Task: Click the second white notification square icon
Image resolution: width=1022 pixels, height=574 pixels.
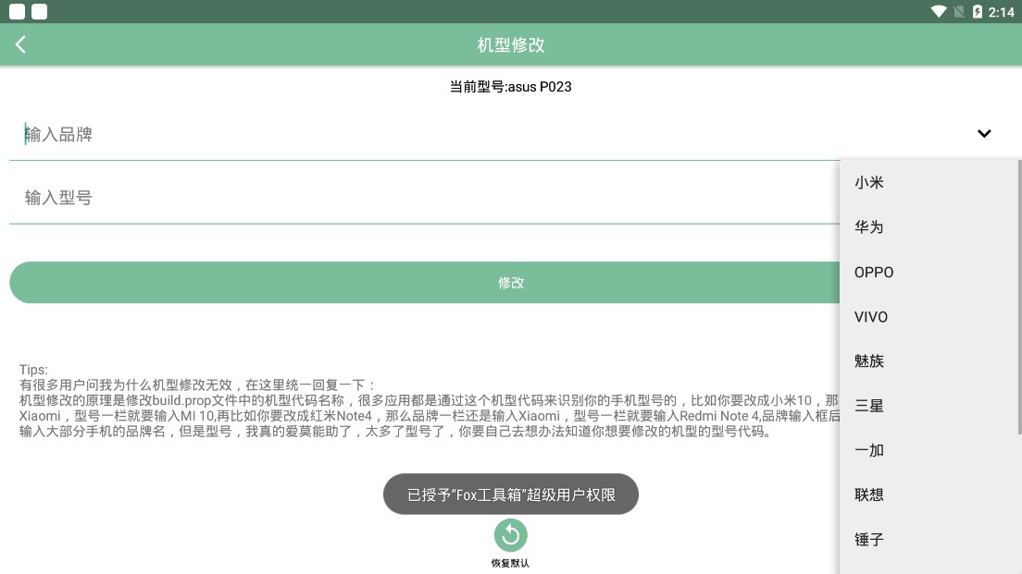Action: [40, 12]
